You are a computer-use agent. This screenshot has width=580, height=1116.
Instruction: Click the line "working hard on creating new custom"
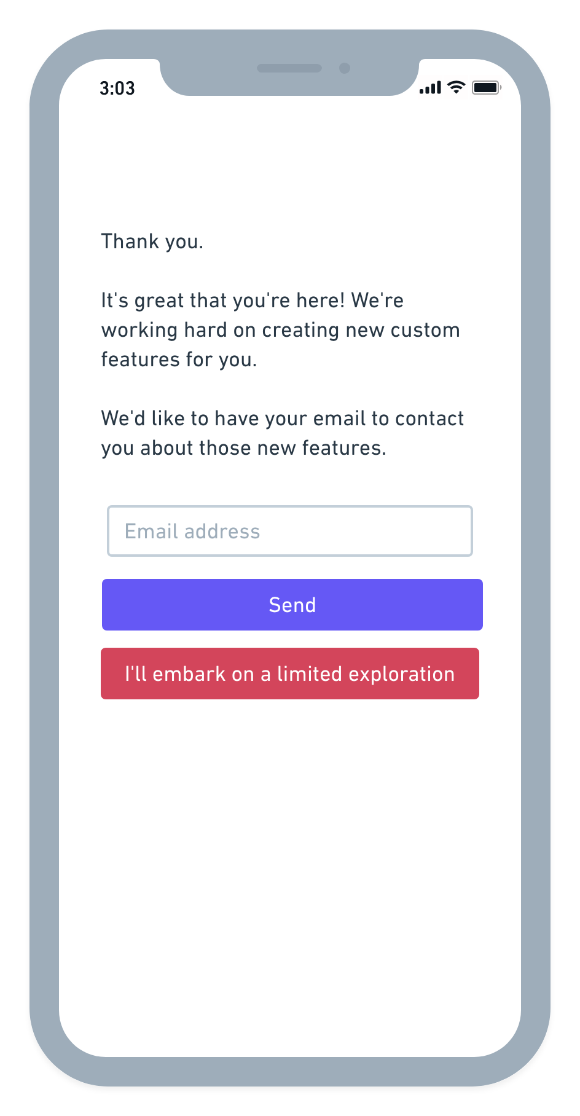click(281, 330)
